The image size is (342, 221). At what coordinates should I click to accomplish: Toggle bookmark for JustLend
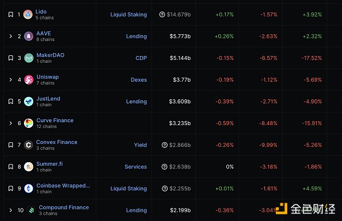11,102
